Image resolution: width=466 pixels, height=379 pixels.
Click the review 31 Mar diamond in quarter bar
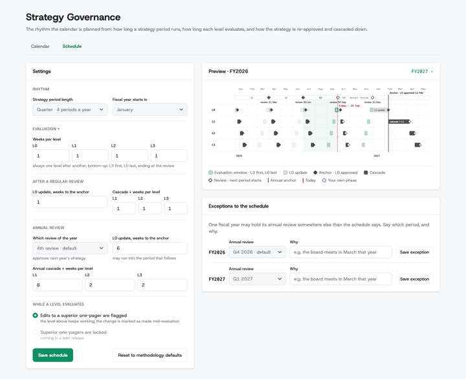click(x=269, y=98)
